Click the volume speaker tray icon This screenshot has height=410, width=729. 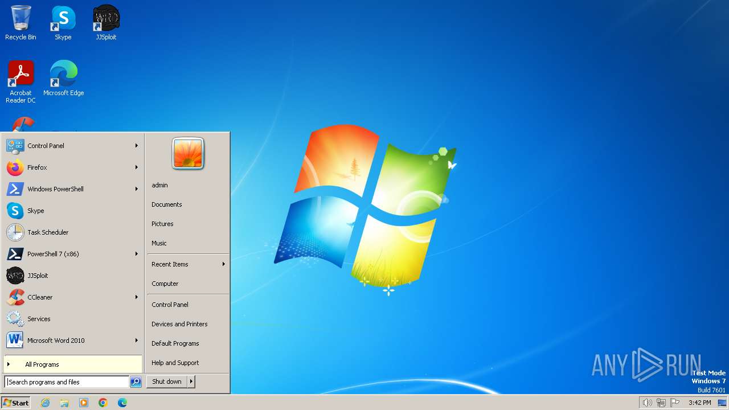pyautogui.click(x=647, y=403)
